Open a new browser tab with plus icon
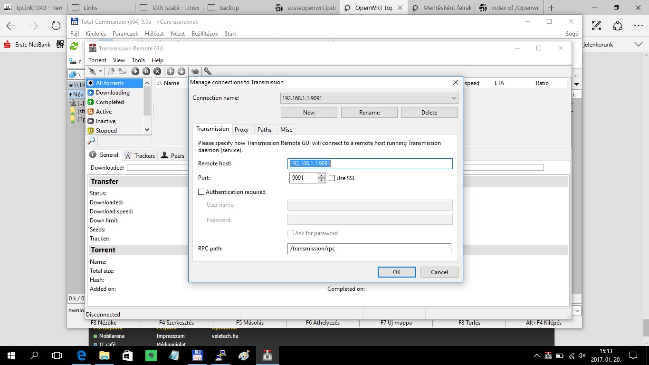649x365 pixels. point(552,8)
